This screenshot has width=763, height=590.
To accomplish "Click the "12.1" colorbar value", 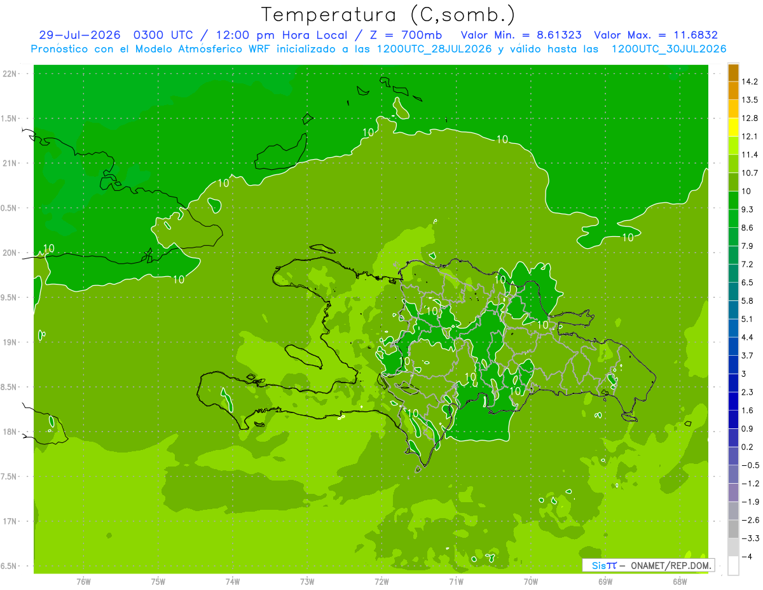I will pos(750,137).
